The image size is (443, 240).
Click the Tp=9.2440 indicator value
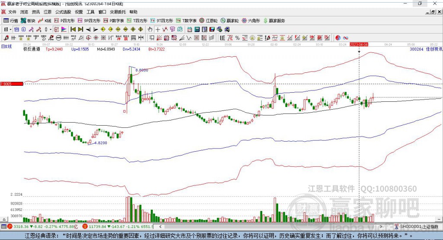coord(54,49)
